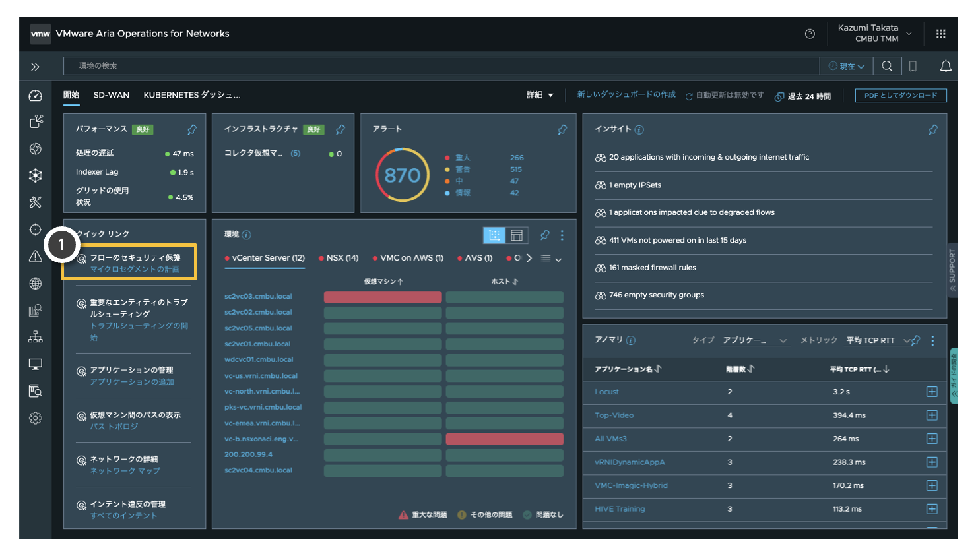Screen dimensions: 978x554
Task: Switch 環境 widget to table view
Action: [x=517, y=235]
